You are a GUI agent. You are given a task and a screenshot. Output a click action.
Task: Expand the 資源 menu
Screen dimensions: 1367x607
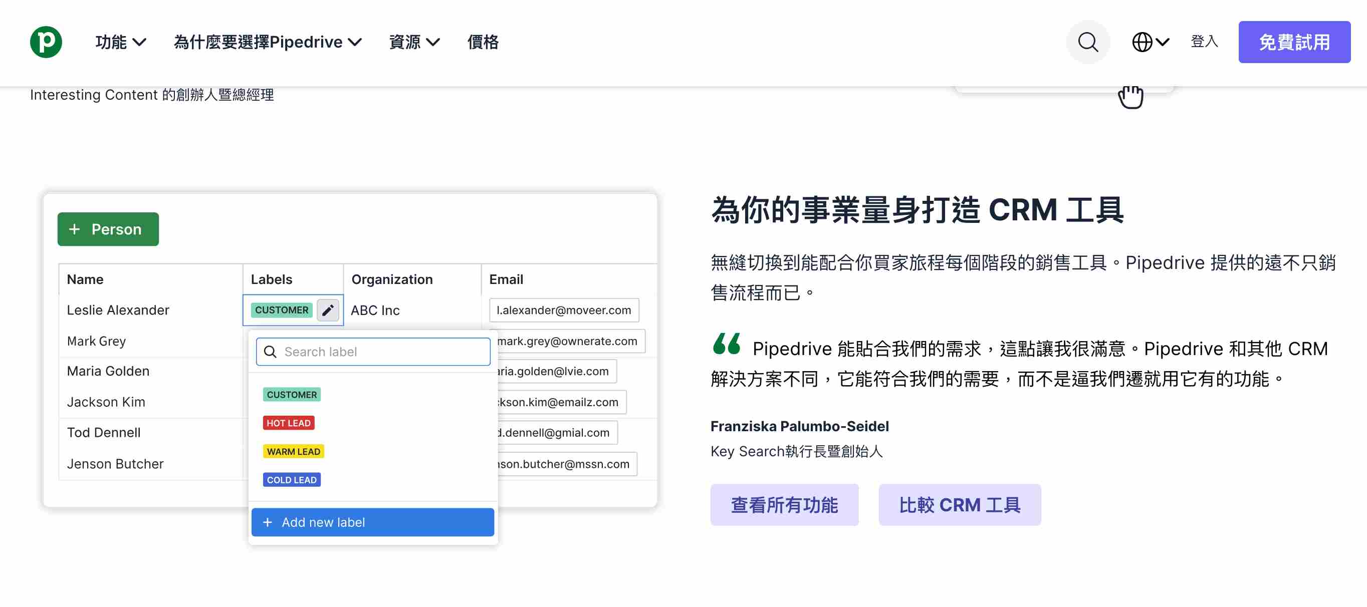click(x=414, y=42)
